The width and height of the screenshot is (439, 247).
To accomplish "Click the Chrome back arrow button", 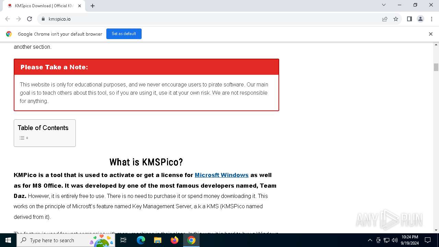I will [8, 19].
